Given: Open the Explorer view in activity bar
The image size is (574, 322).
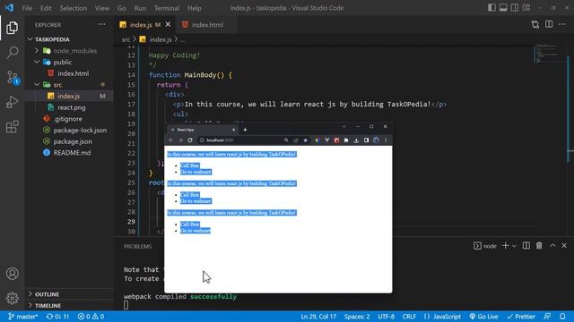Looking at the screenshot, I should coord(12,28).
